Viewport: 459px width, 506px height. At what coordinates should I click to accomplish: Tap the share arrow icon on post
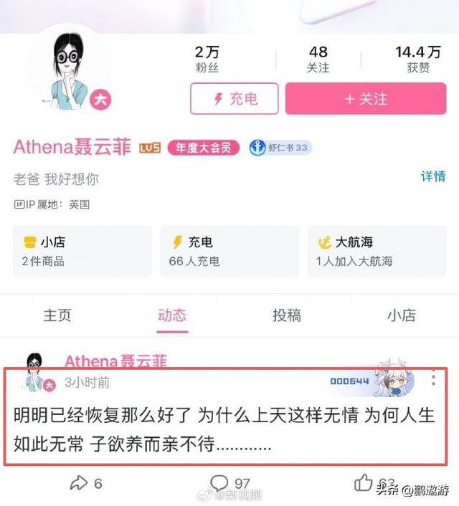click(79, 483)
